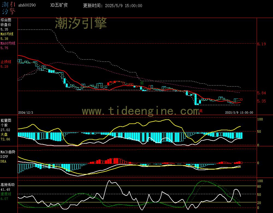Viewport: 273px width, 213px height.
Task: Click the 5.84 price axis label
Action: (262, 93)
